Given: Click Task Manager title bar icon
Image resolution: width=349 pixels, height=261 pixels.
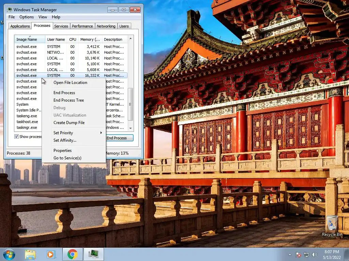Looking at the screenshot, I should 10,10.
